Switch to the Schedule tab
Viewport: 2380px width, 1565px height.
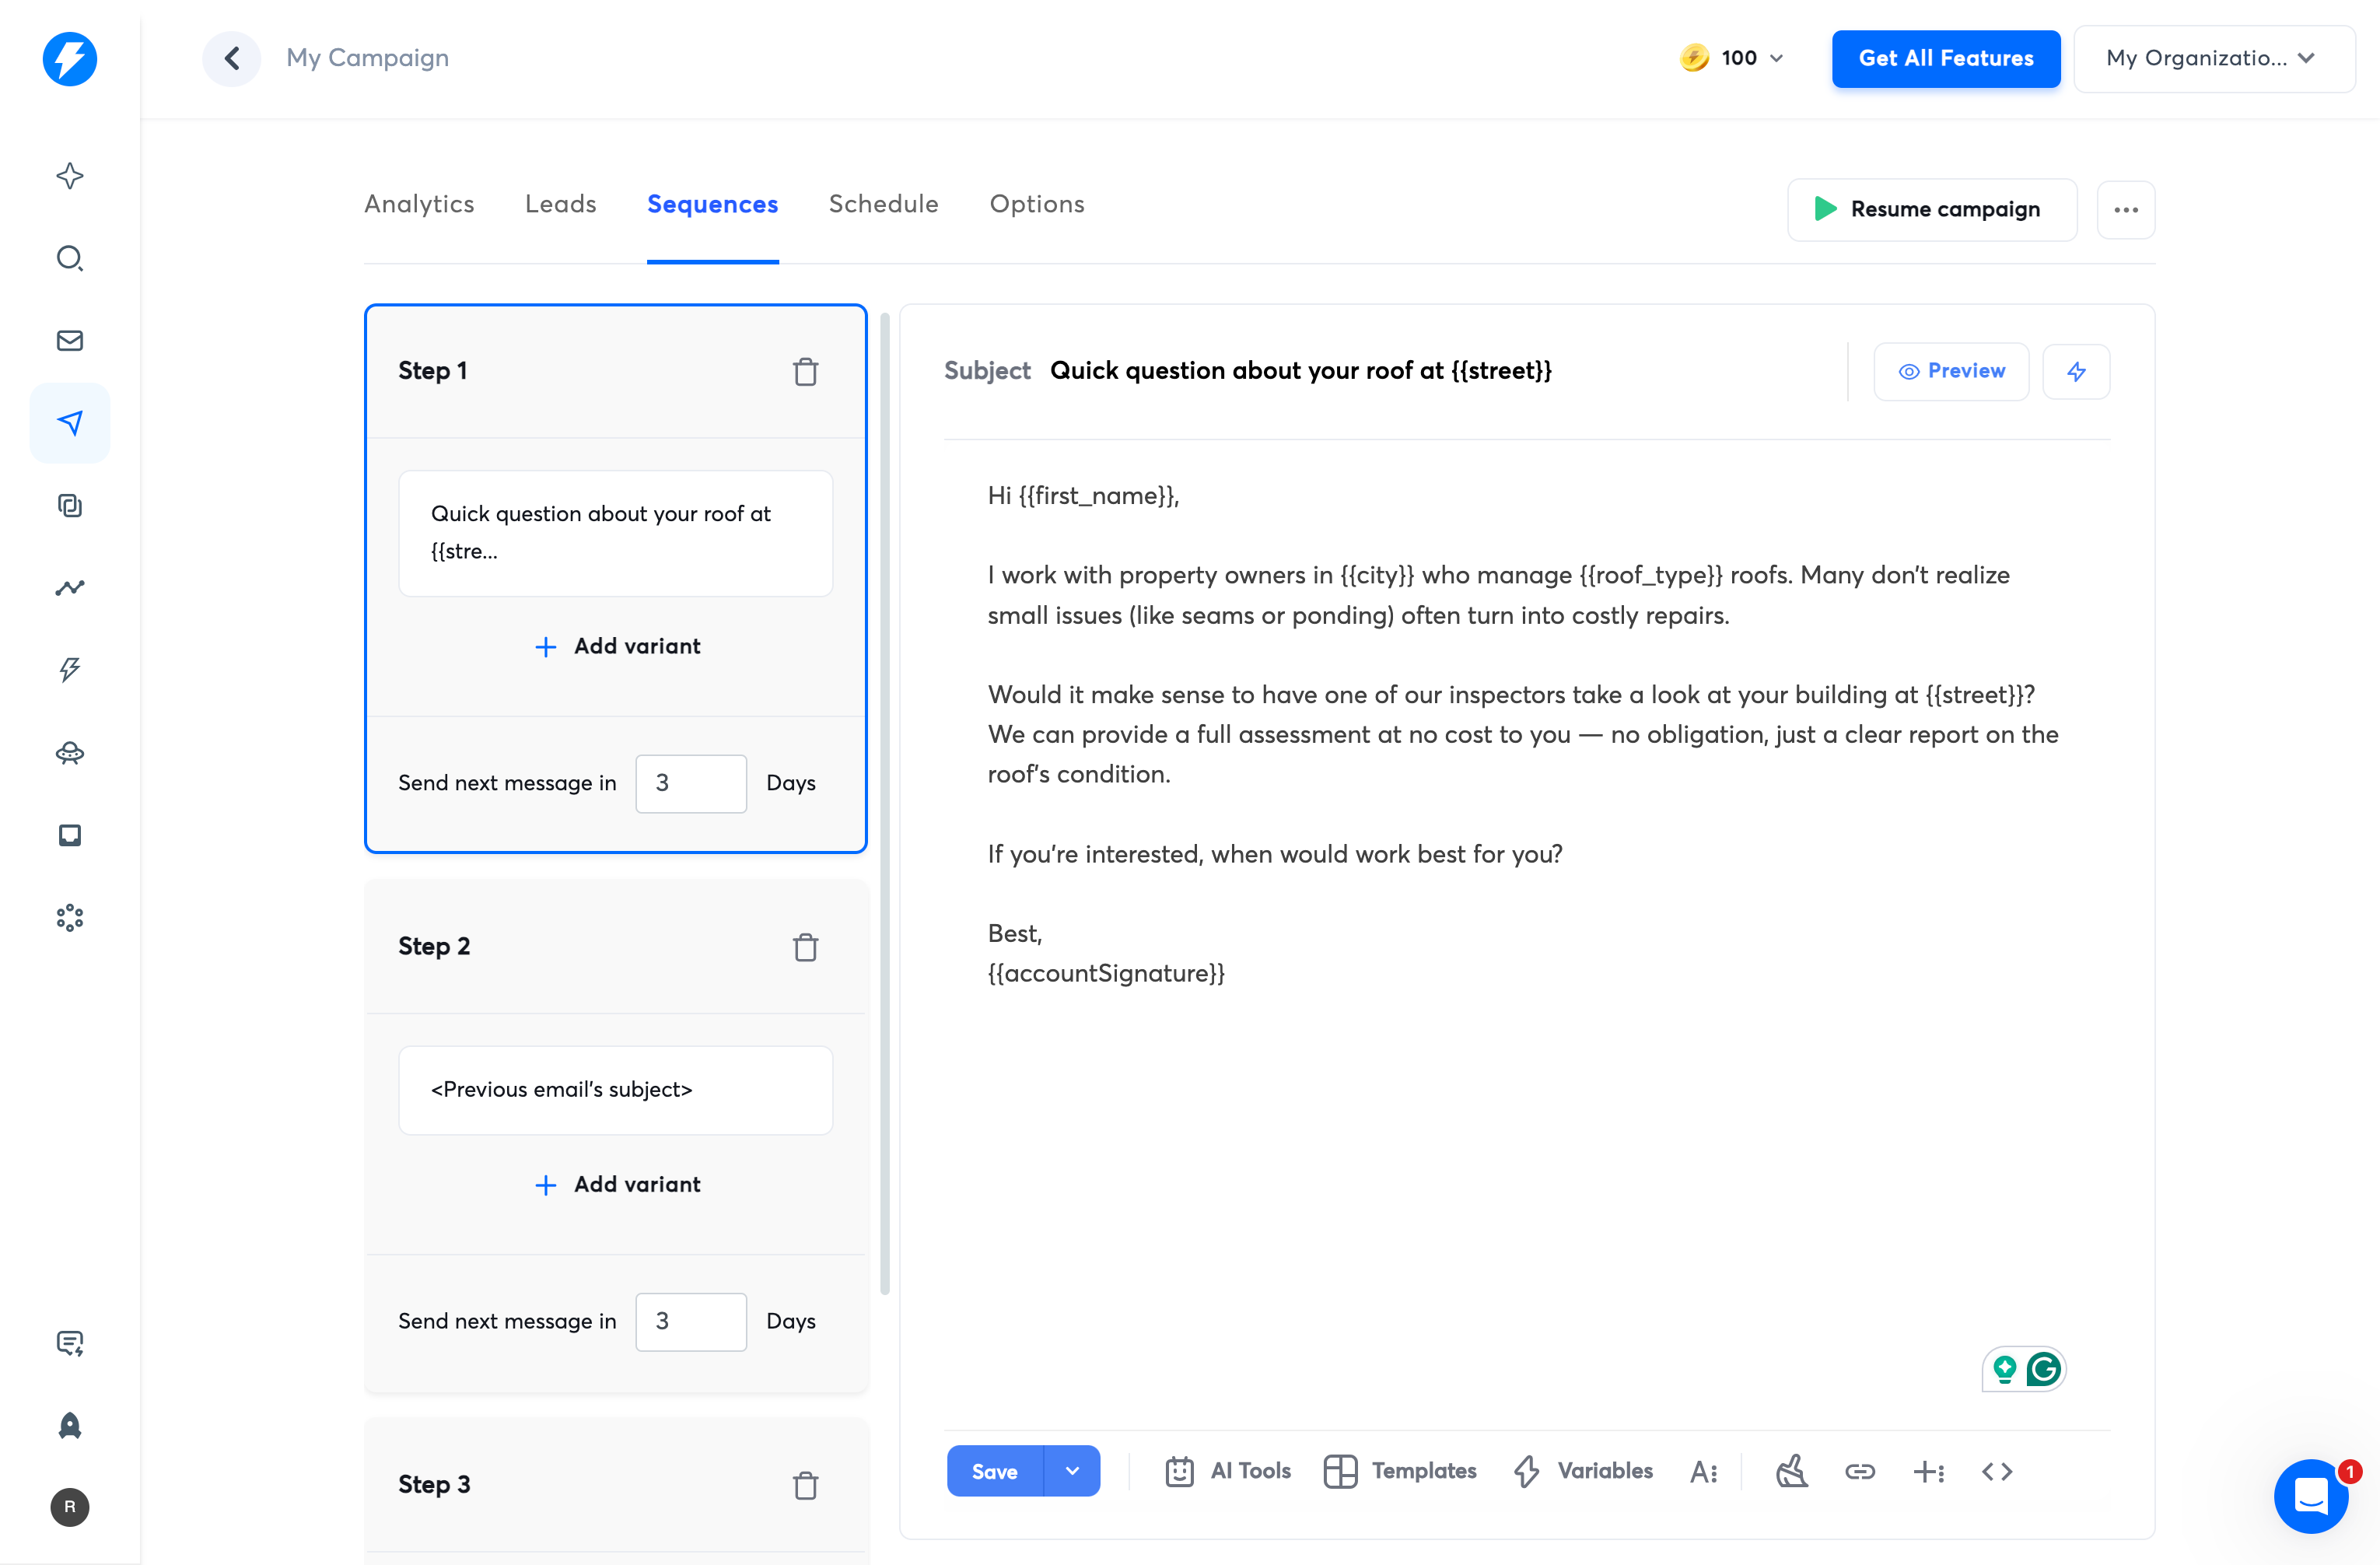883,204
